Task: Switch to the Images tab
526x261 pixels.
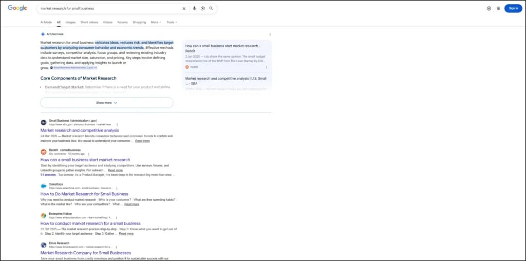Action: (x=70, y=22)
